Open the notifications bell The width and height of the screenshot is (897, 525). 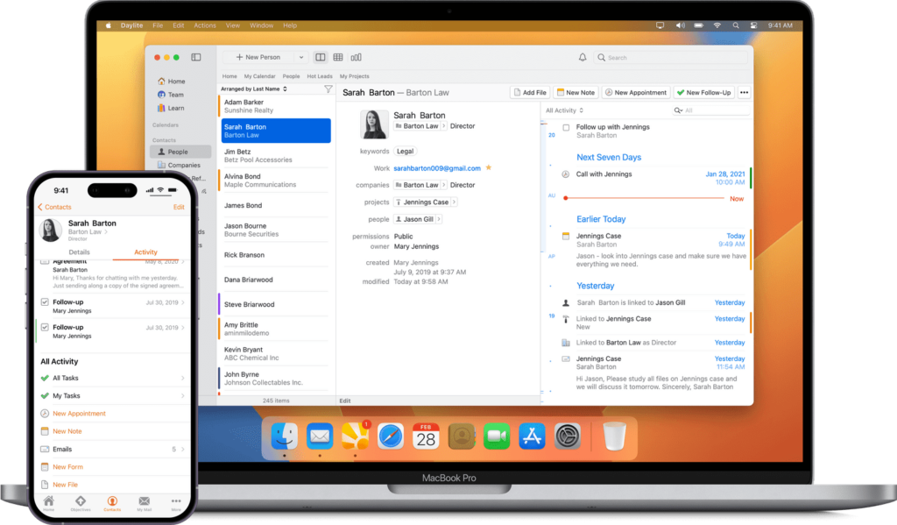click(583, 57)
